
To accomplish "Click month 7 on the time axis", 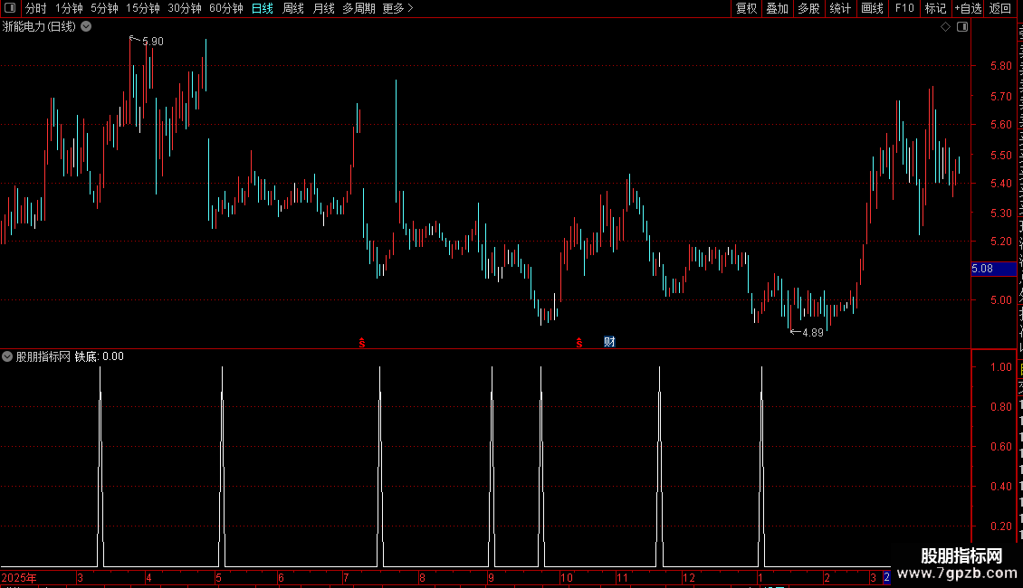I will pyautogui.click(x=346, y=578).
